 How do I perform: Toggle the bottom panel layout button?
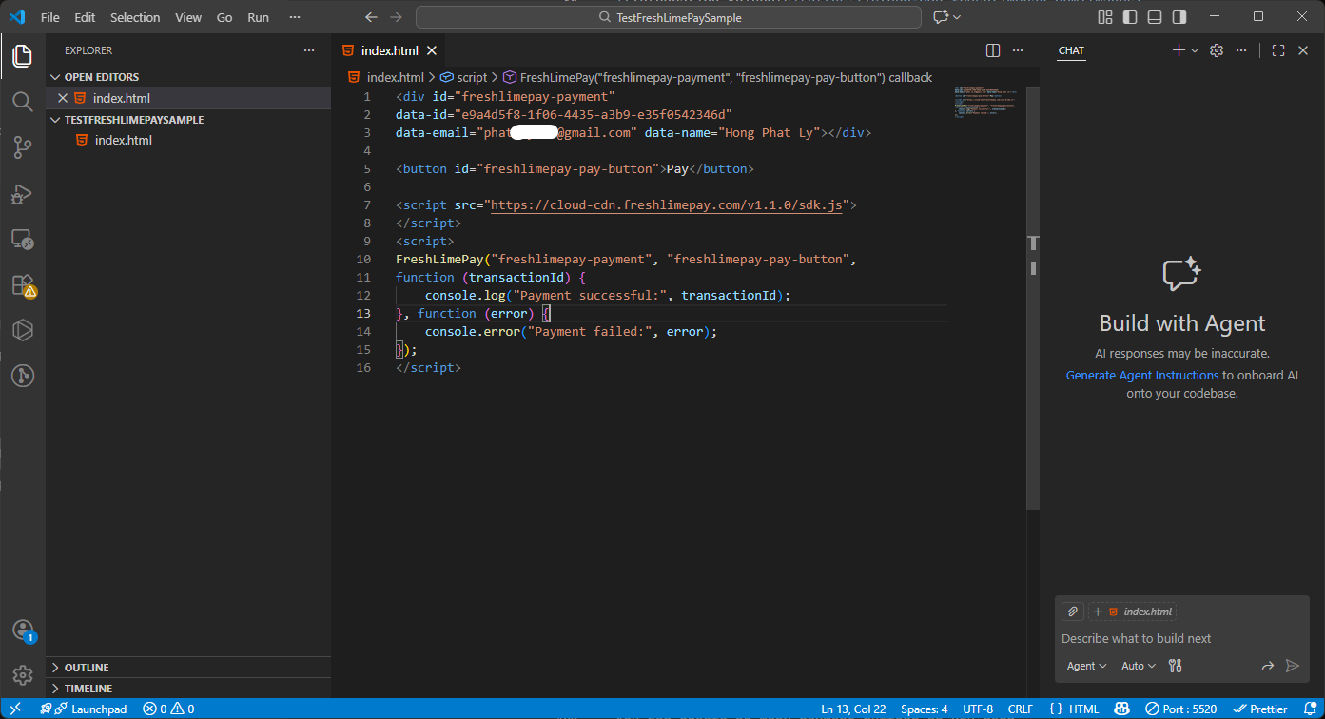tap(1155, 17)
